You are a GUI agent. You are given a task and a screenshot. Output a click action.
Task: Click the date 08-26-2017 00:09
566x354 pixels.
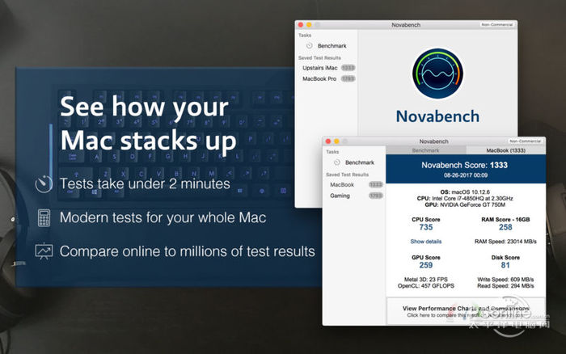pyautogui.click(x=466, y=175)
